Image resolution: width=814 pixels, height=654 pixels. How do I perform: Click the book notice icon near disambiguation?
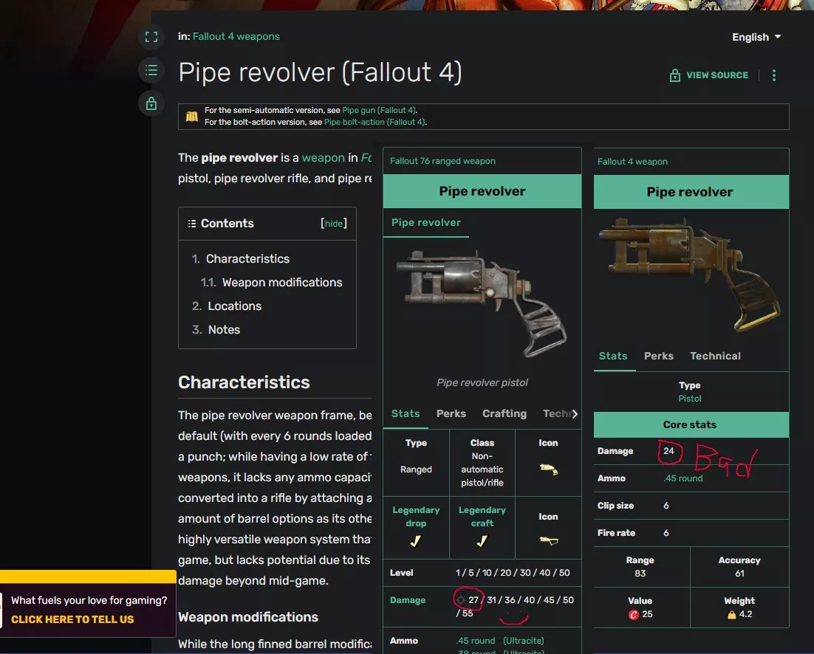tap(192, 116)
